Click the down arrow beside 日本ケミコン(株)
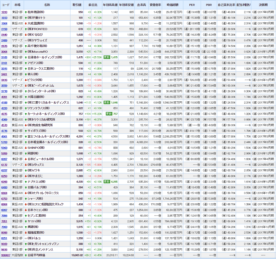The width and height of the screenshot is (276, 259). click(x=26, y=210)
